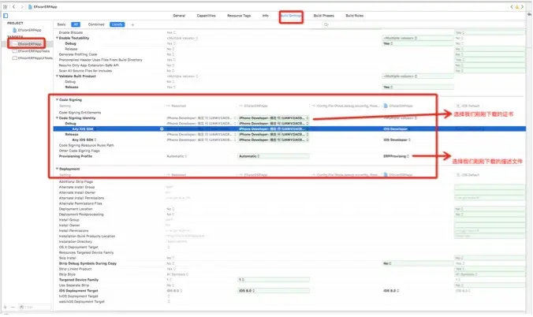The image size is (533, 317).
Task: Open the Build Phases tab
Action: [x=323, y=16]
